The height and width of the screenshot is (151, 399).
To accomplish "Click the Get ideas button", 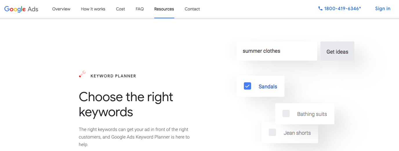I will 337,51.
